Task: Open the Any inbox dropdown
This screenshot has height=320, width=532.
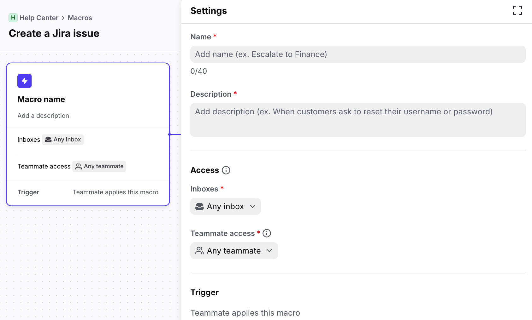Action: [x=225, y=206]
